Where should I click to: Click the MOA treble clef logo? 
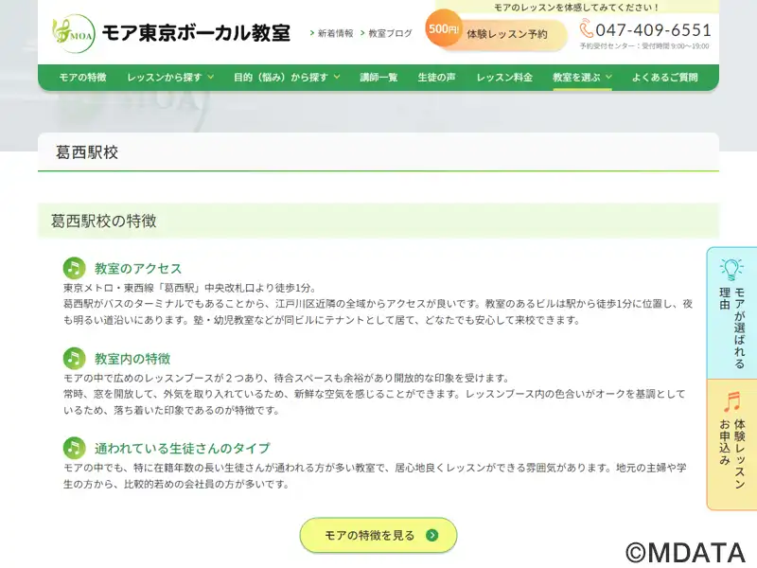(74, 33)
